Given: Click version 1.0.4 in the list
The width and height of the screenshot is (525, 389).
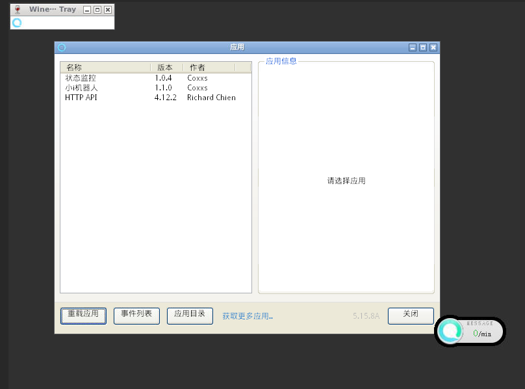Looking at the screenshot, I should pyautogui.click(x=163, y=78).
